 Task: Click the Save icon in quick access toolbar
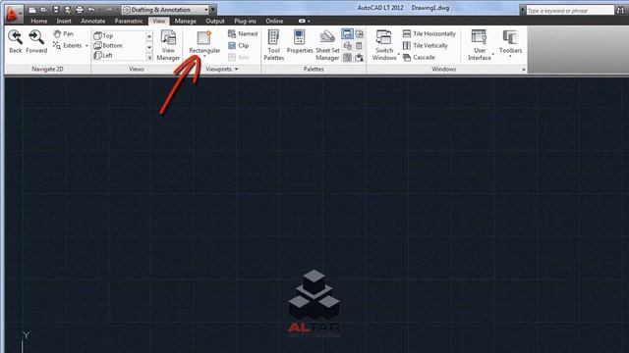[x=56, y=10]
